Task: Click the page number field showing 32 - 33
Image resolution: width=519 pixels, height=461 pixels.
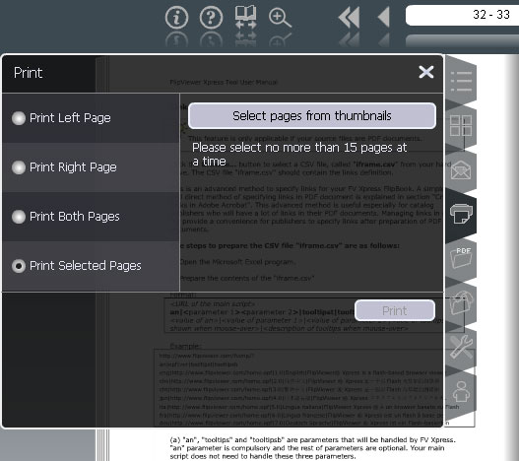Action: [462, 15]
